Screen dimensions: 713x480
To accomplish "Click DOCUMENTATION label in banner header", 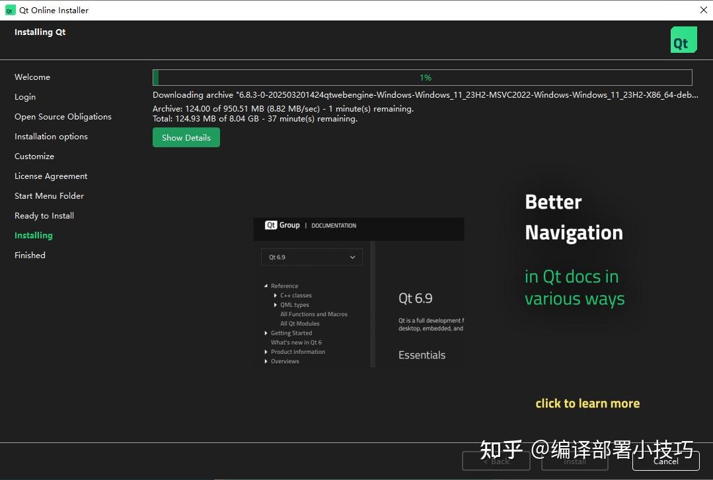I will [334, 225].
